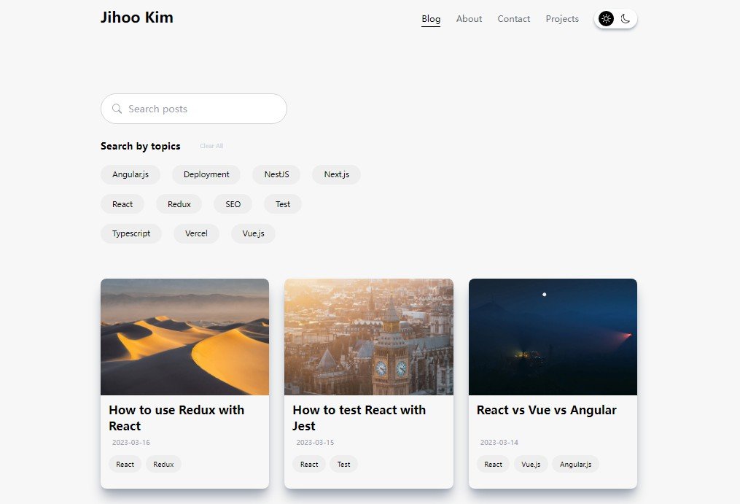Open the React vs Vue vs Angular article

546,410
